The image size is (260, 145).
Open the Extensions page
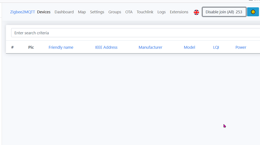179,12
